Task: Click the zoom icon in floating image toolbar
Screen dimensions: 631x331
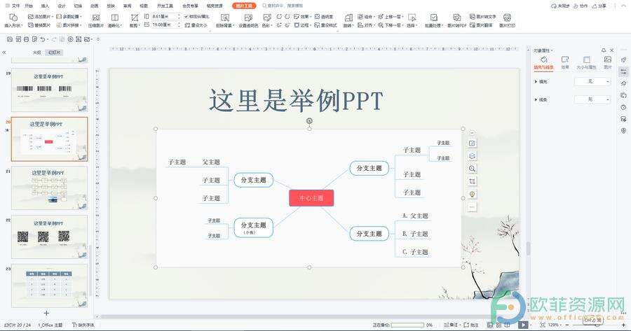Action: (x=473, y=169)
